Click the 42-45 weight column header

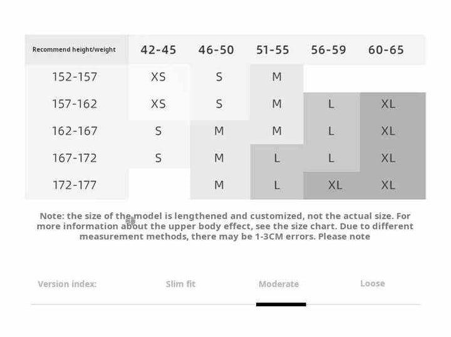coord(158,49)
